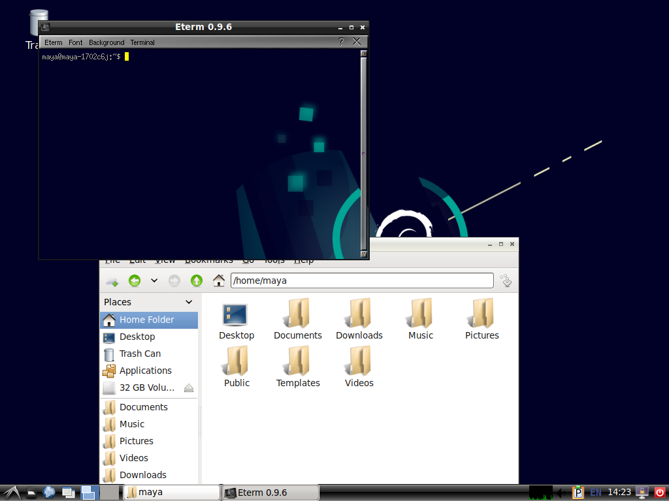
Task: Open the Eterm Font menu
Action: 76,42
